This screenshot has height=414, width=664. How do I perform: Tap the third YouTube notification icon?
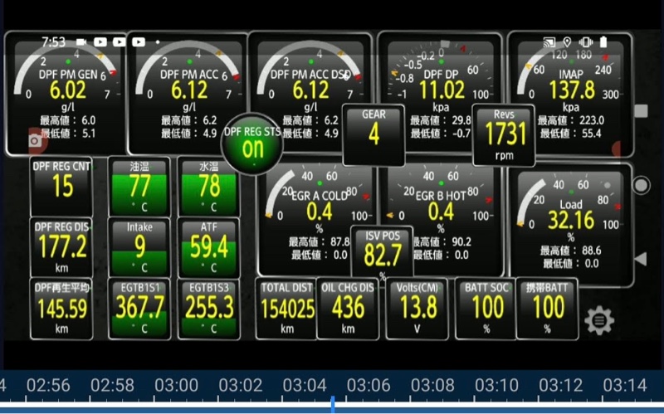coord(139,42)
